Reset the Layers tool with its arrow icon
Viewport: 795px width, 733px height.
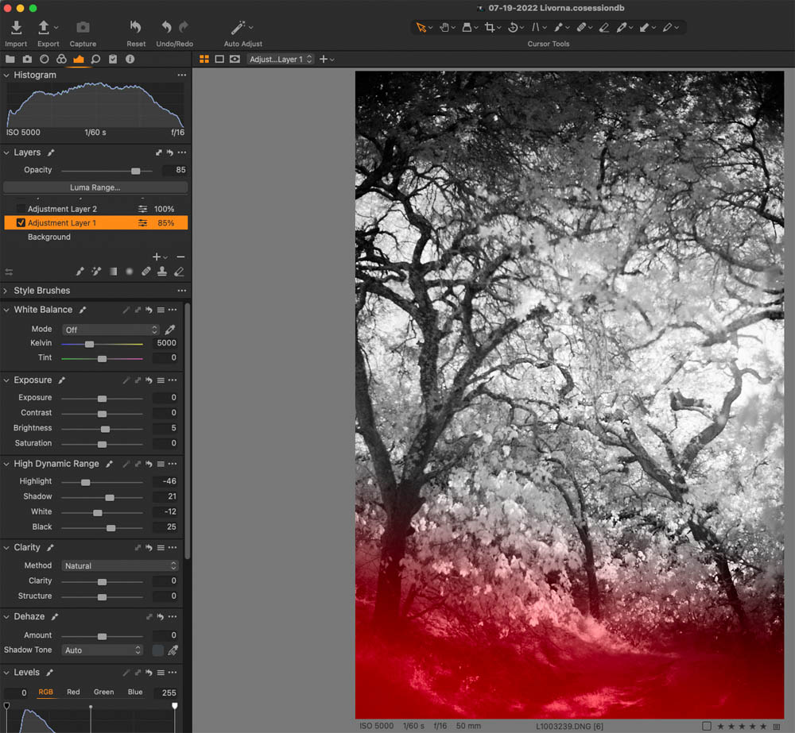pyautogui.click(x=170, y=152)
